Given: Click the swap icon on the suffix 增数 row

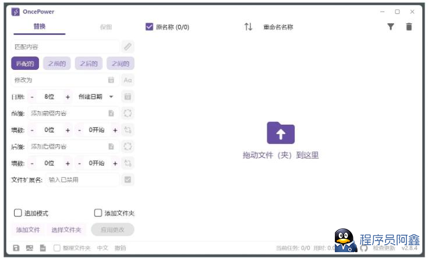Looking at the screenshot, I should tap(128, 163).
